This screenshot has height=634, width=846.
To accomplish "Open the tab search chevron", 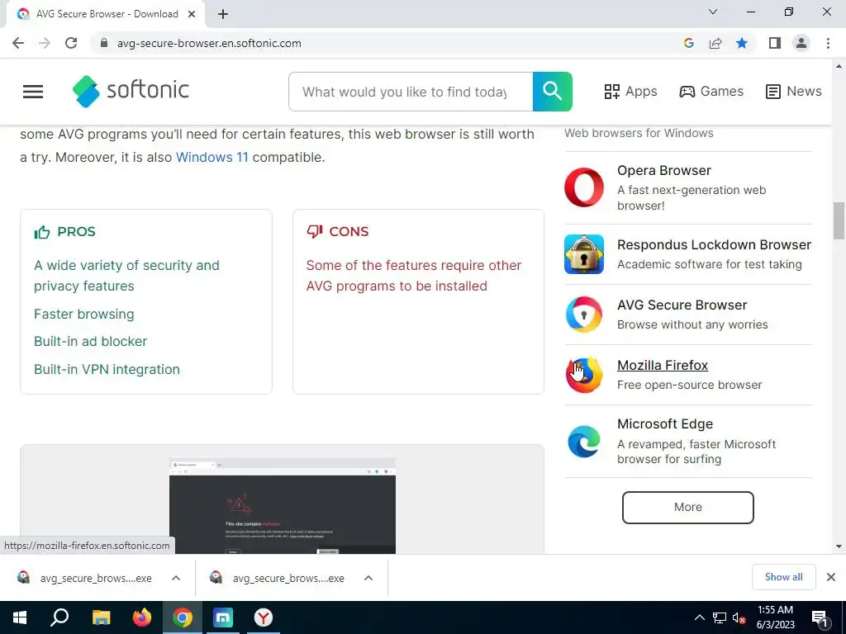I will point(713,12).
